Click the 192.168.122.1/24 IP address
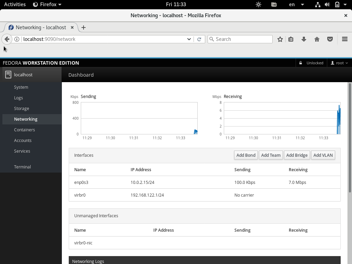Viewport: 352px width, 264px height. pos(147,195)
